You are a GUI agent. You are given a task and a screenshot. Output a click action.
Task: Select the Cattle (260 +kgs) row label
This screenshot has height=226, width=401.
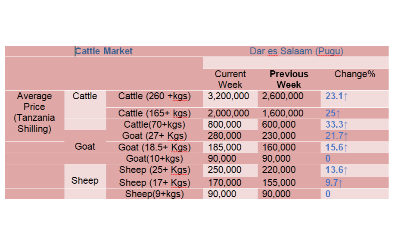pos(155,96)
